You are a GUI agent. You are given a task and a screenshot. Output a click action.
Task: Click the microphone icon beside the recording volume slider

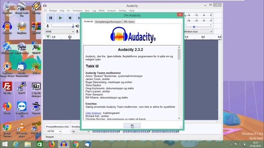(48, 26)
